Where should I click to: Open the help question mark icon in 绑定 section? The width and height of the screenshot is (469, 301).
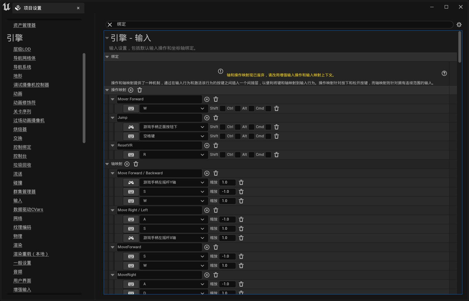[x=444, y=73]
